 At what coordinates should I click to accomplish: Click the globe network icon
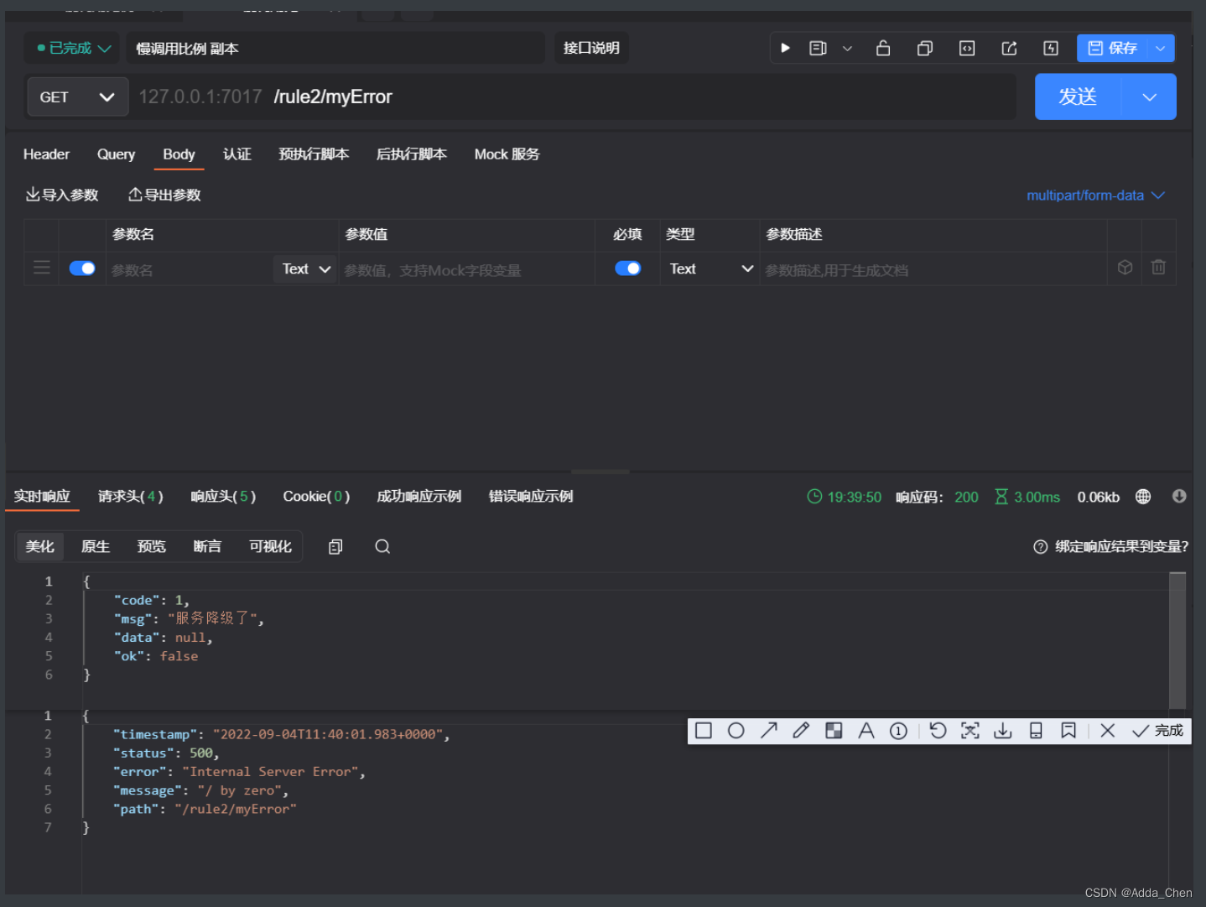tap(1142, 497)
